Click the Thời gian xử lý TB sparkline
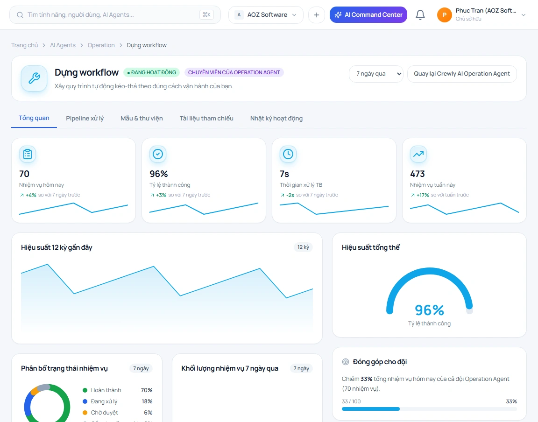The height and width of the screenshot is (422, 538). pyautogui.click(x=334, y=209)
